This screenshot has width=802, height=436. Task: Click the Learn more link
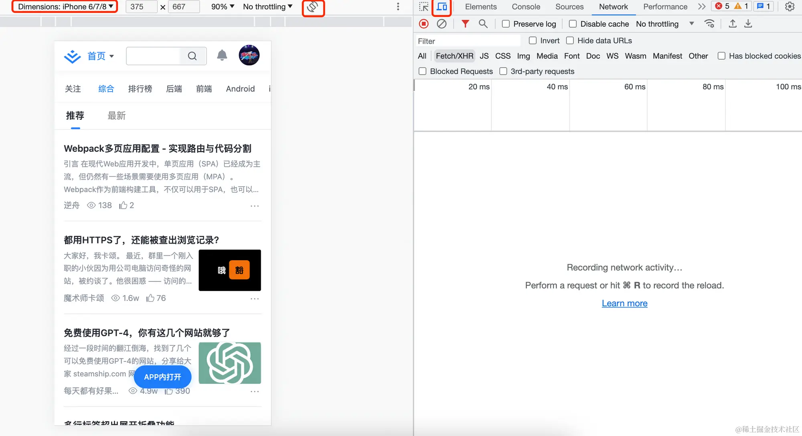click(624, 303)
